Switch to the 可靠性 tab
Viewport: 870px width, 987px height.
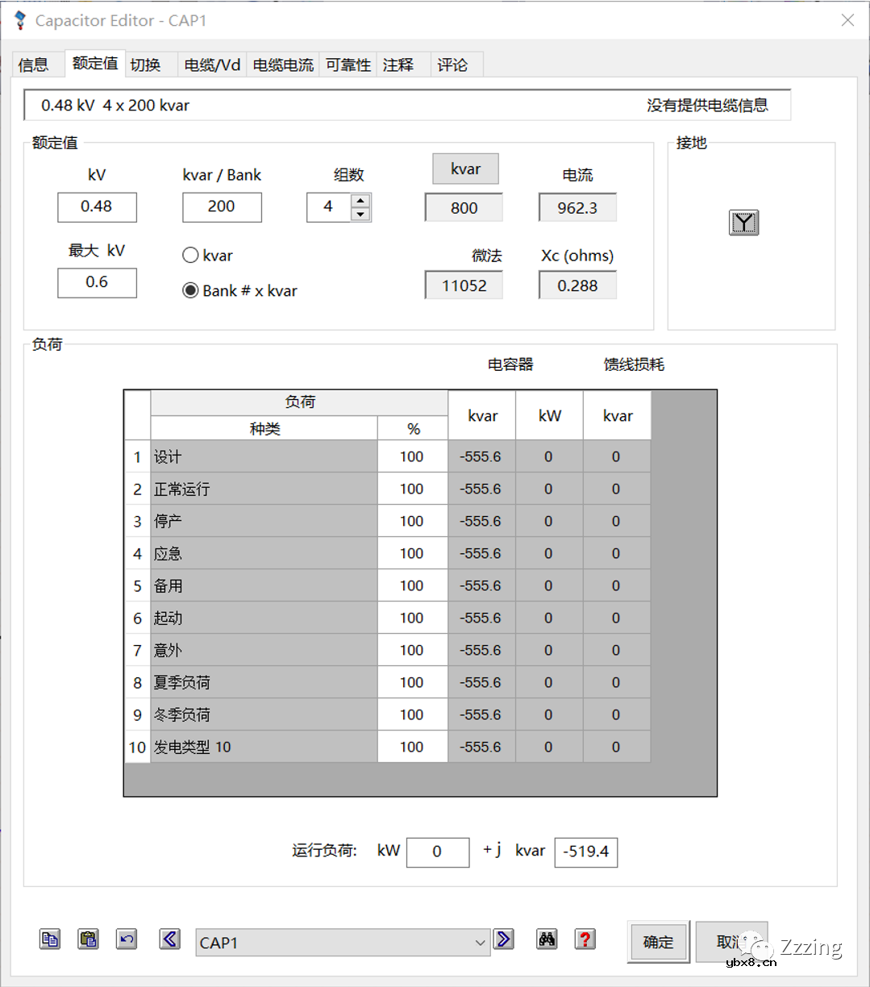pos(348,65)
